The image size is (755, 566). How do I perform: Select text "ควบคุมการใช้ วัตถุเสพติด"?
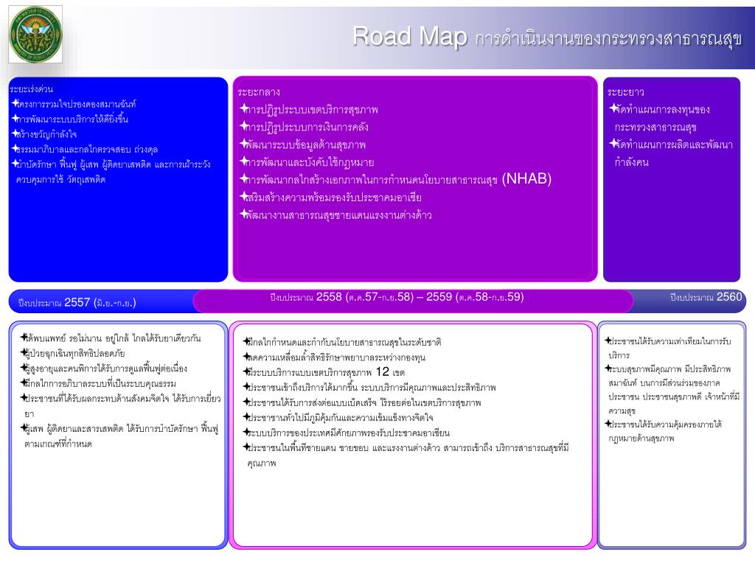[60, 180]
